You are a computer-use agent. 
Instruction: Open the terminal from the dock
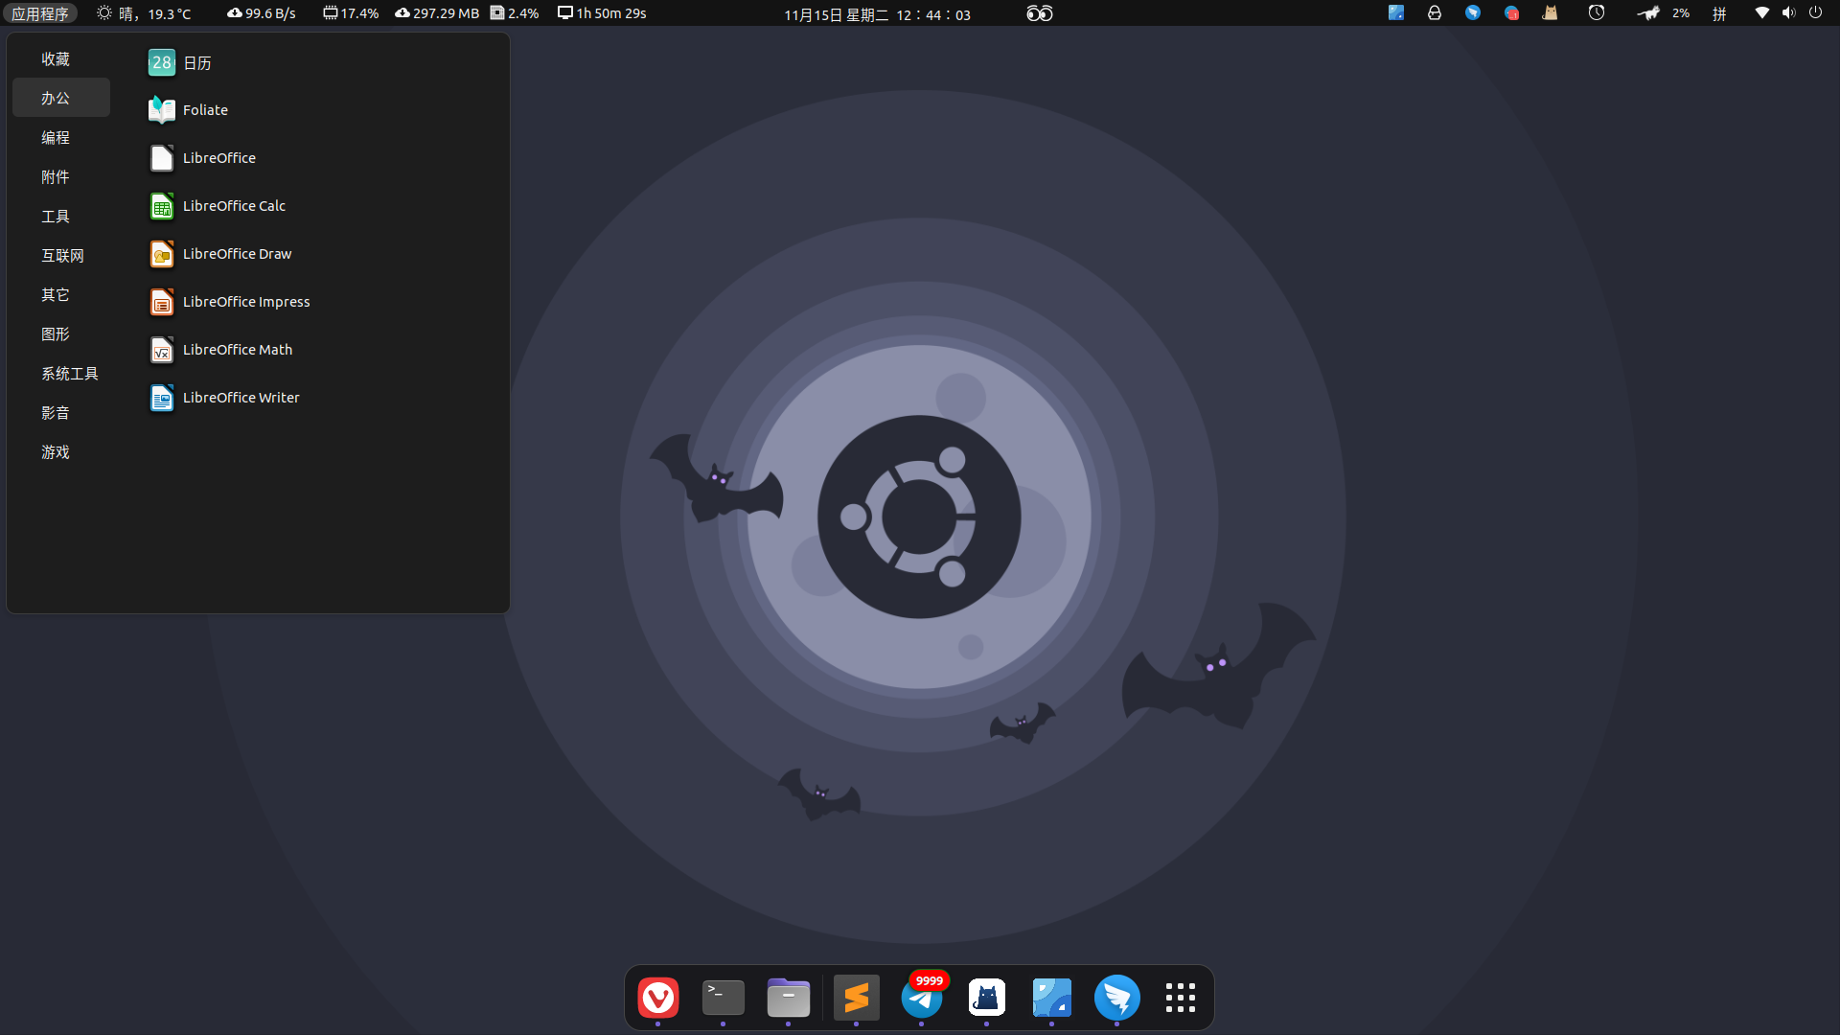pos(724,998)
